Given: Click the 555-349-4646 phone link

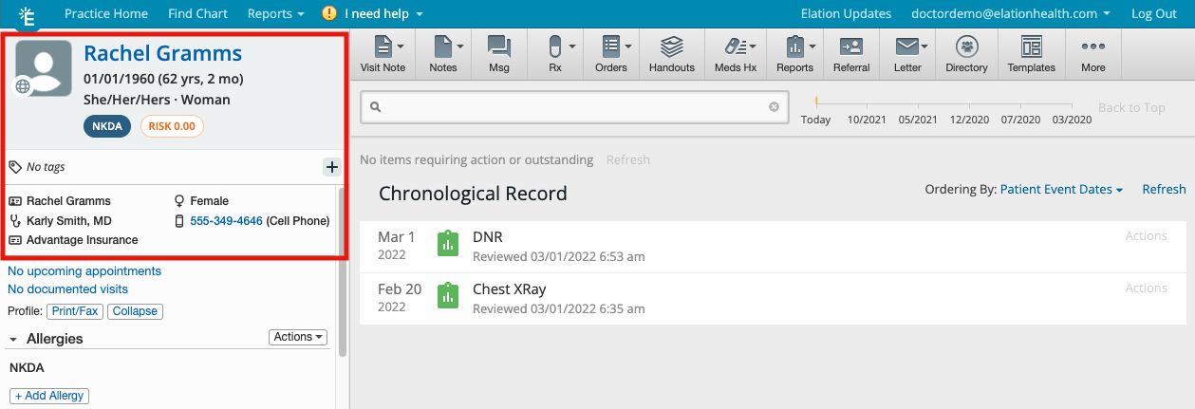Looking at the screenshot, I should [226, 221].
